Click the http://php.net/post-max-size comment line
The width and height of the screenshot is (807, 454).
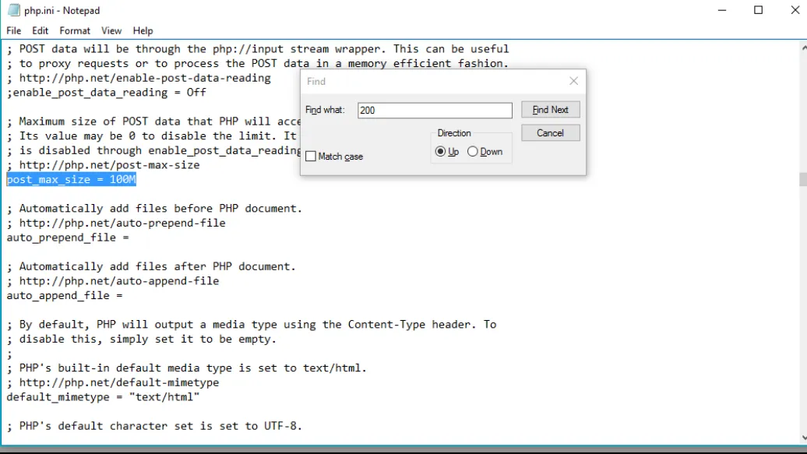(x=104, y=165)
